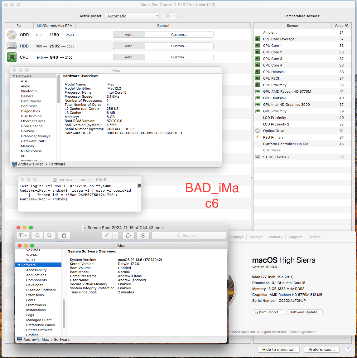Click the Software Update button
The width and height of the screenshot is (357, 358).
click(x=305, y=312)
